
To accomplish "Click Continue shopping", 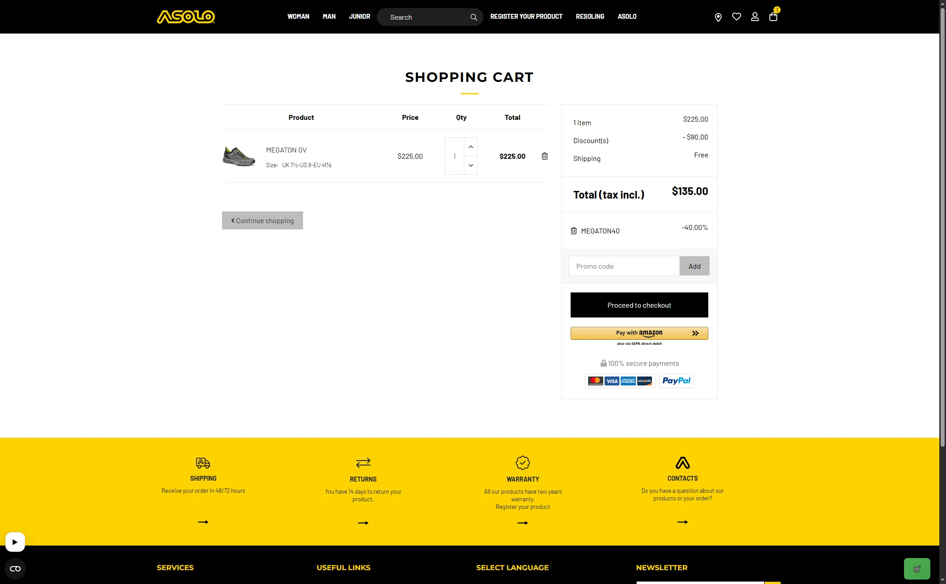I will 262,220.
